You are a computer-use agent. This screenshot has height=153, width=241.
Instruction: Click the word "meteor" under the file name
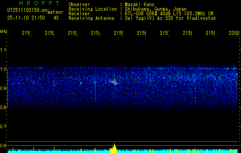click(x=56, y=12)
